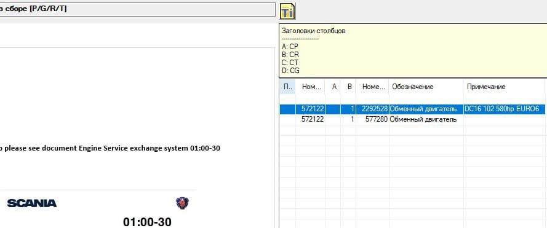Sort by the 'Ном...' column header
Image resolution: width=547 pixels, height=228 pixels.
[x=311, y=87]
